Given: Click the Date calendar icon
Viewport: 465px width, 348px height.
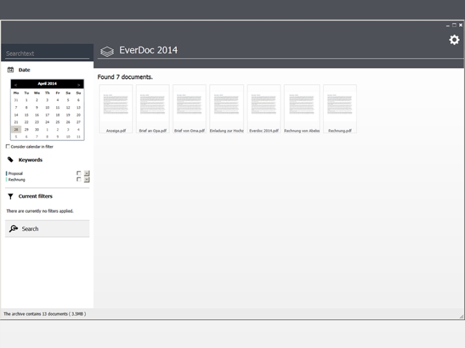Looking at the screenshot, I should tap(10, 70).
